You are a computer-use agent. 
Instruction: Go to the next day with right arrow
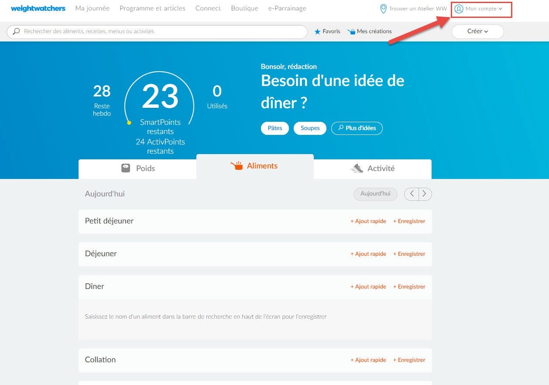click(425, 194)
